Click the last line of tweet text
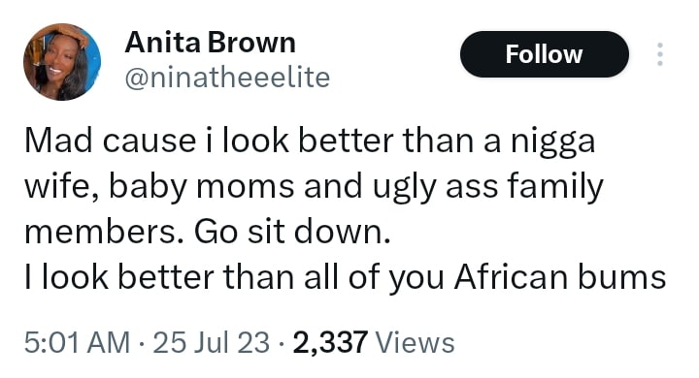699x378 pixels. (x=345, y=277)
